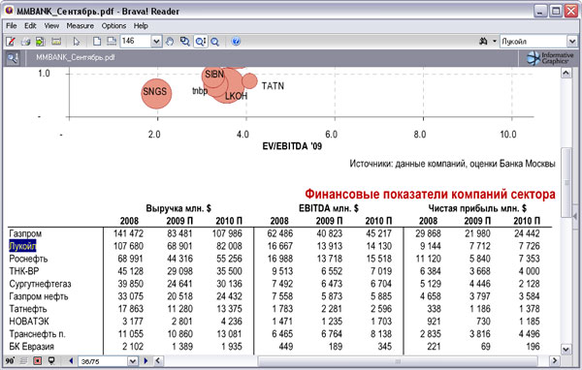Viewport: 582px width, 370px height.
Task: Open the Edit menu
Action: point(30,26)
